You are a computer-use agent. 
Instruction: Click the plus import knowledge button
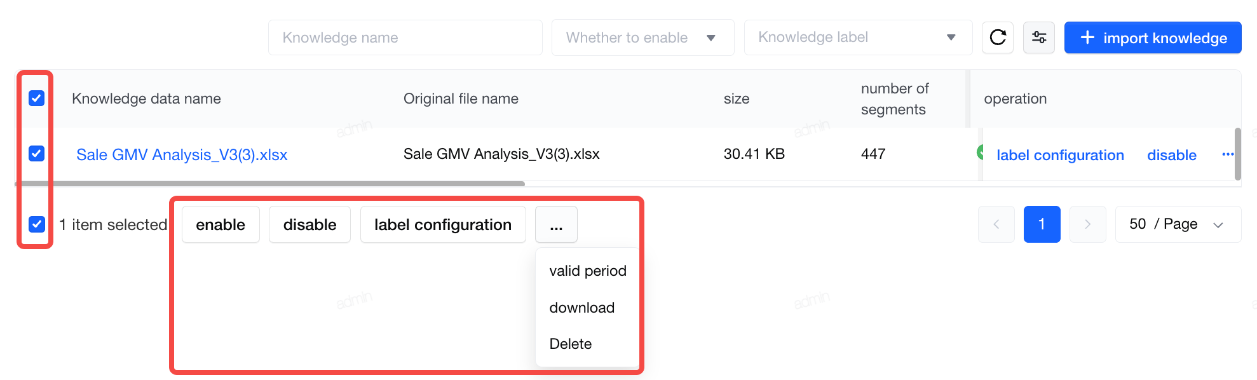(1153, 37)
